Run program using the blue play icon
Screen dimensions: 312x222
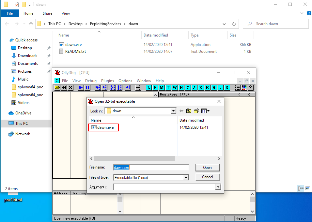coord(81,87)
